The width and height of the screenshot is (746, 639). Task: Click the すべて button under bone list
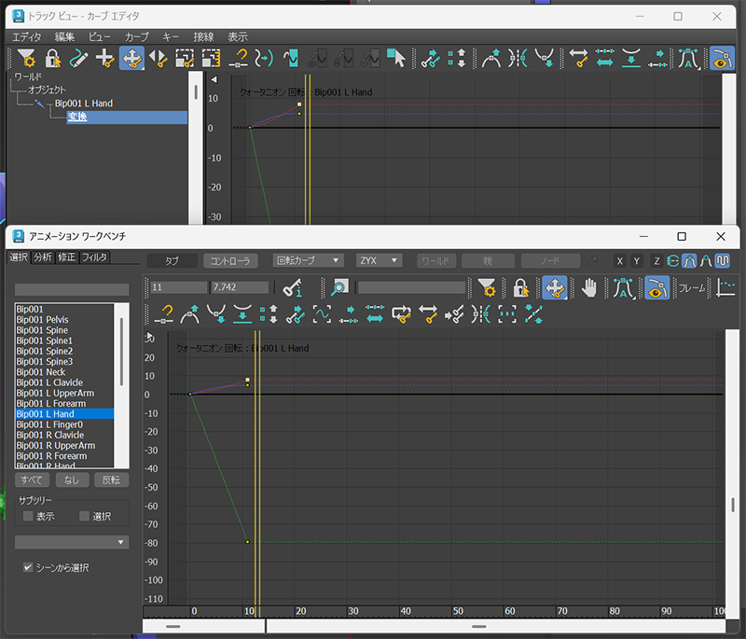click(x=32, y=480)
